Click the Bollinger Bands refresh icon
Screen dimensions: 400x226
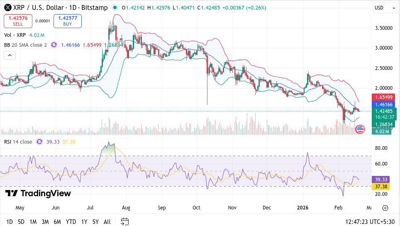pos(54,45)
